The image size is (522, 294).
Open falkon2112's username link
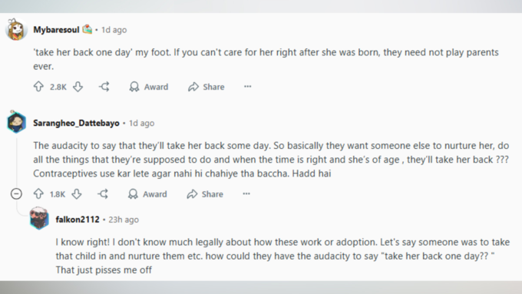[x=78, y=220]
